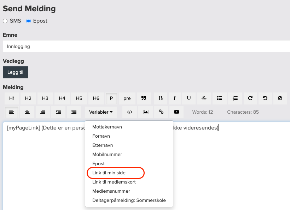The height and width of the screenshot is (210, 290).
Task: Choose Etternavn from the variables menu
Action: (129, 145)
